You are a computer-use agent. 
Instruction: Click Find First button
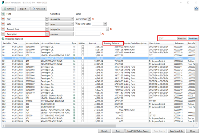182,39
